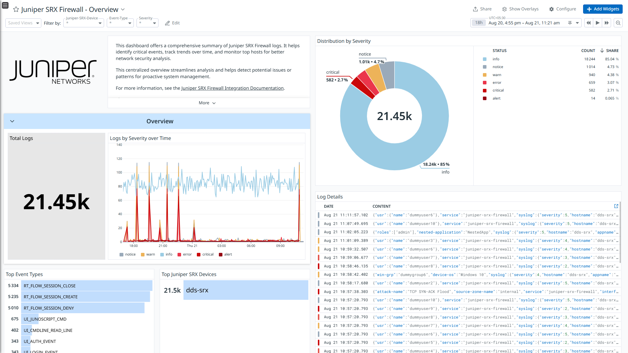Click the notice color swatch in severity table
The height and width of the screenshot is (353, 628).
coord(485,67)
